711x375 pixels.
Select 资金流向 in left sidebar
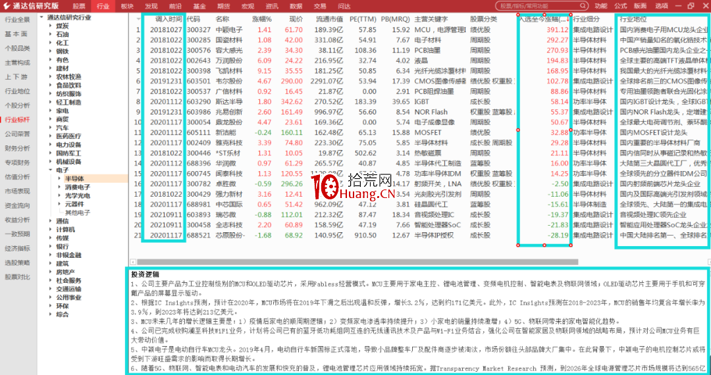pyautogui.click(x=17, y=205)
